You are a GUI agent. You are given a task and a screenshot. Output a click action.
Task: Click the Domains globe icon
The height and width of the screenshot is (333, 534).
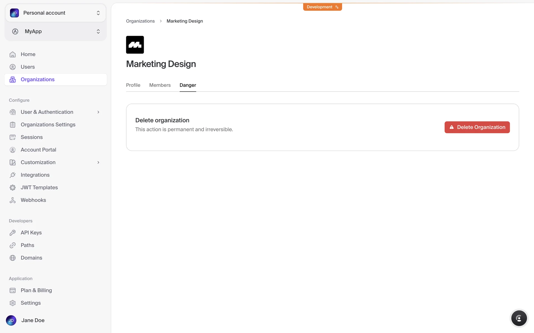click(13, 258)
